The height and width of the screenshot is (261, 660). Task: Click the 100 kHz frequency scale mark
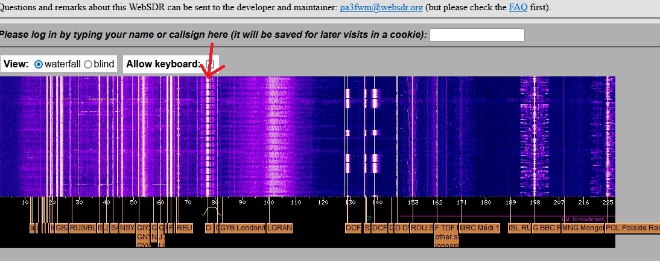point(268,202)
